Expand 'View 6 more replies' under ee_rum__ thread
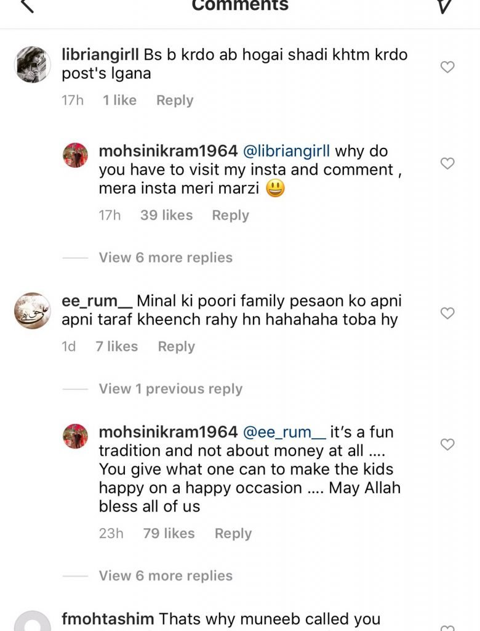480x631 pixels. pos(166,576)
